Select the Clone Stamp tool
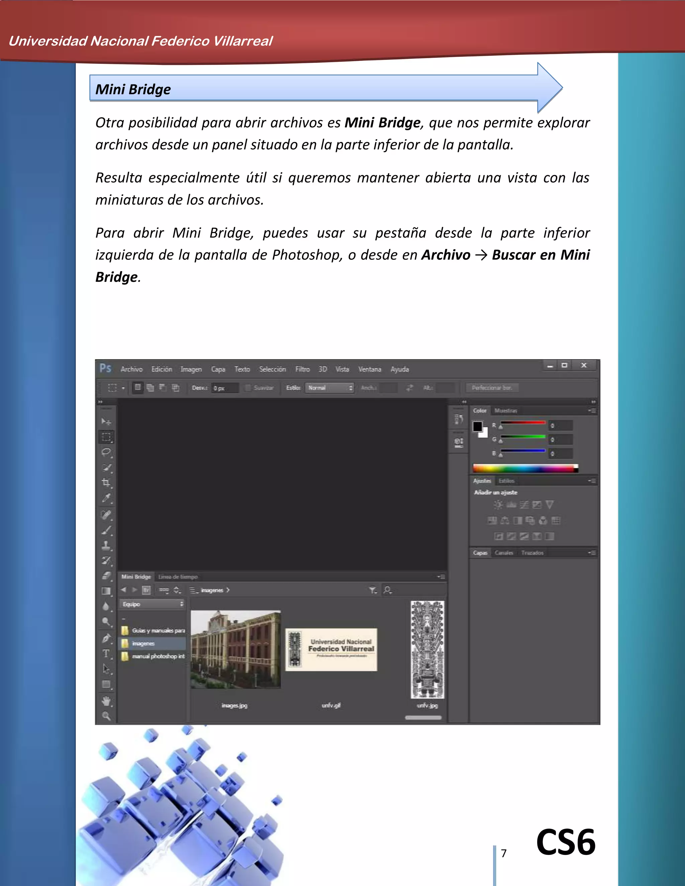 click(106, 545)
